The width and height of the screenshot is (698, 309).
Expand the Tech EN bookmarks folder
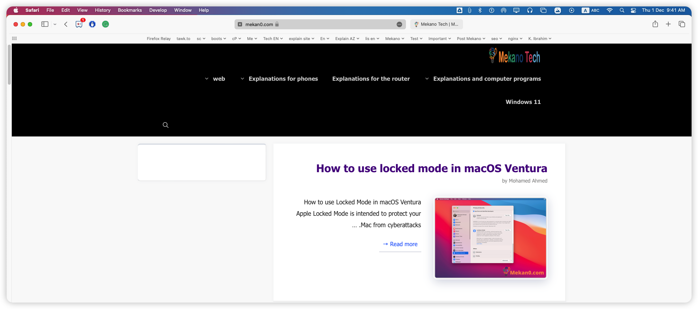point(273,39)
